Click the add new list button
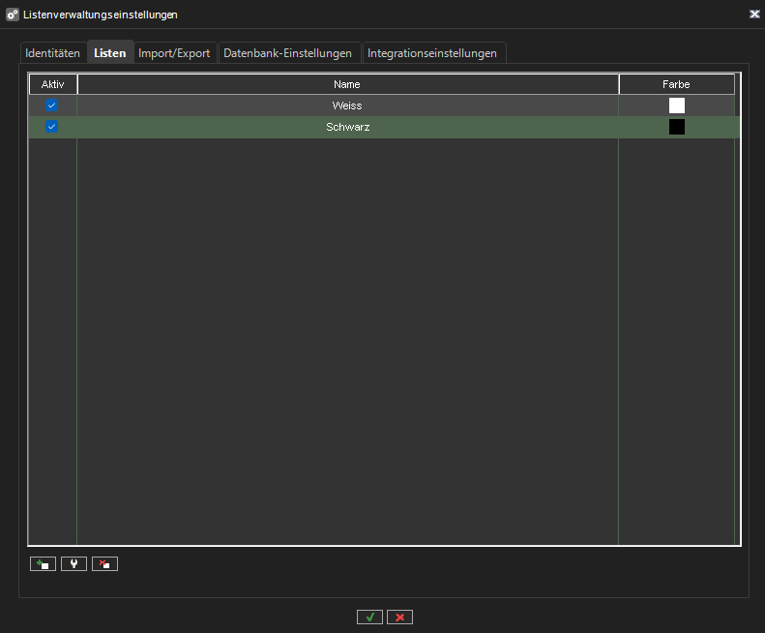Image resolution: width=765 pixels, height=633 pixels. [x=43, y=563]
